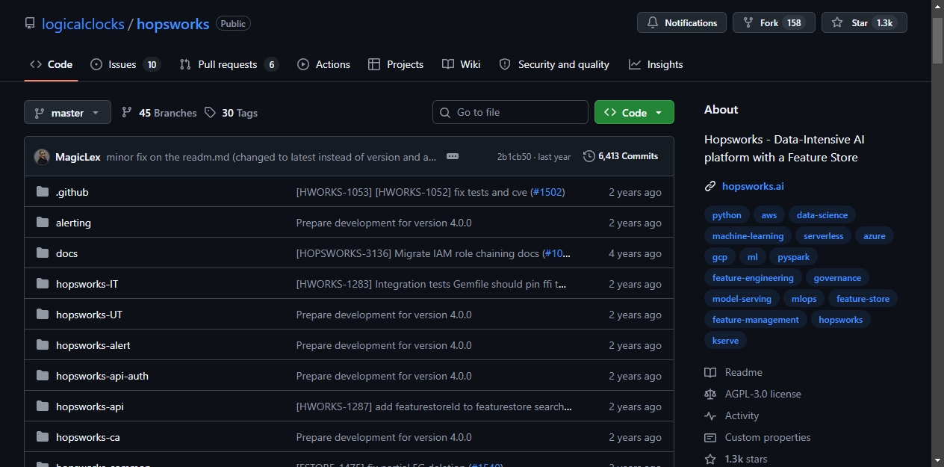Select the aws topic tag
The image size is (944, 467).
769,215
